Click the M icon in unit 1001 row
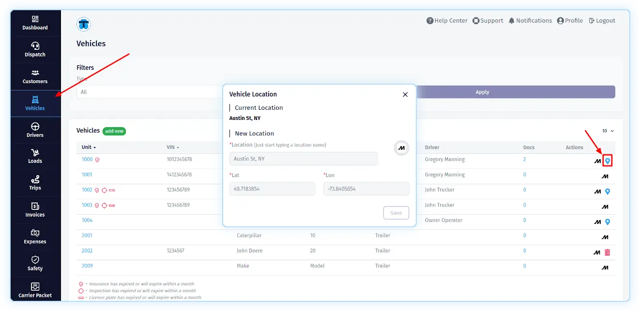Screen dimensions: 639x311 605,177
